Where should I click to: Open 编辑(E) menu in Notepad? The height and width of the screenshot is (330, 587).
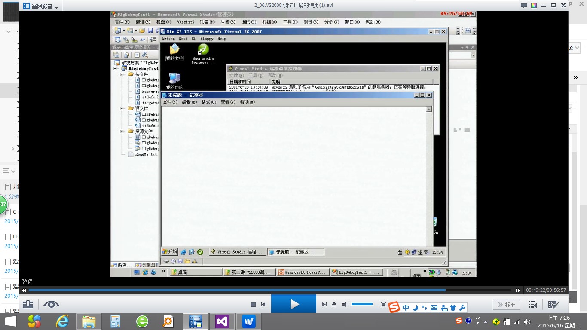tap(189, 102)
